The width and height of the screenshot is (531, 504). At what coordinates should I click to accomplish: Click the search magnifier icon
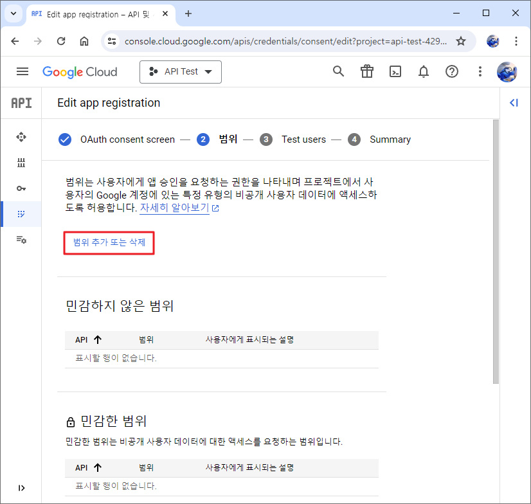coord(338,71)
